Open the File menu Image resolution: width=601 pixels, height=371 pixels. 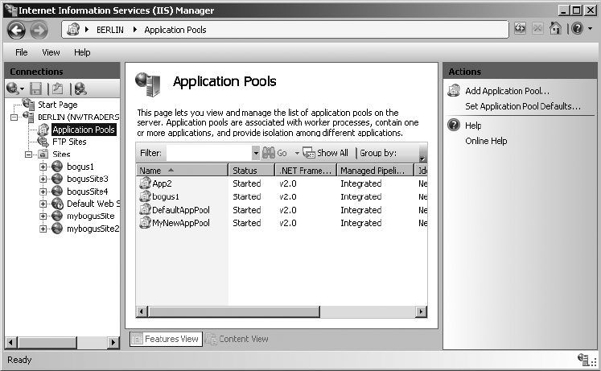pyautogui.click(x=21, y=52)
